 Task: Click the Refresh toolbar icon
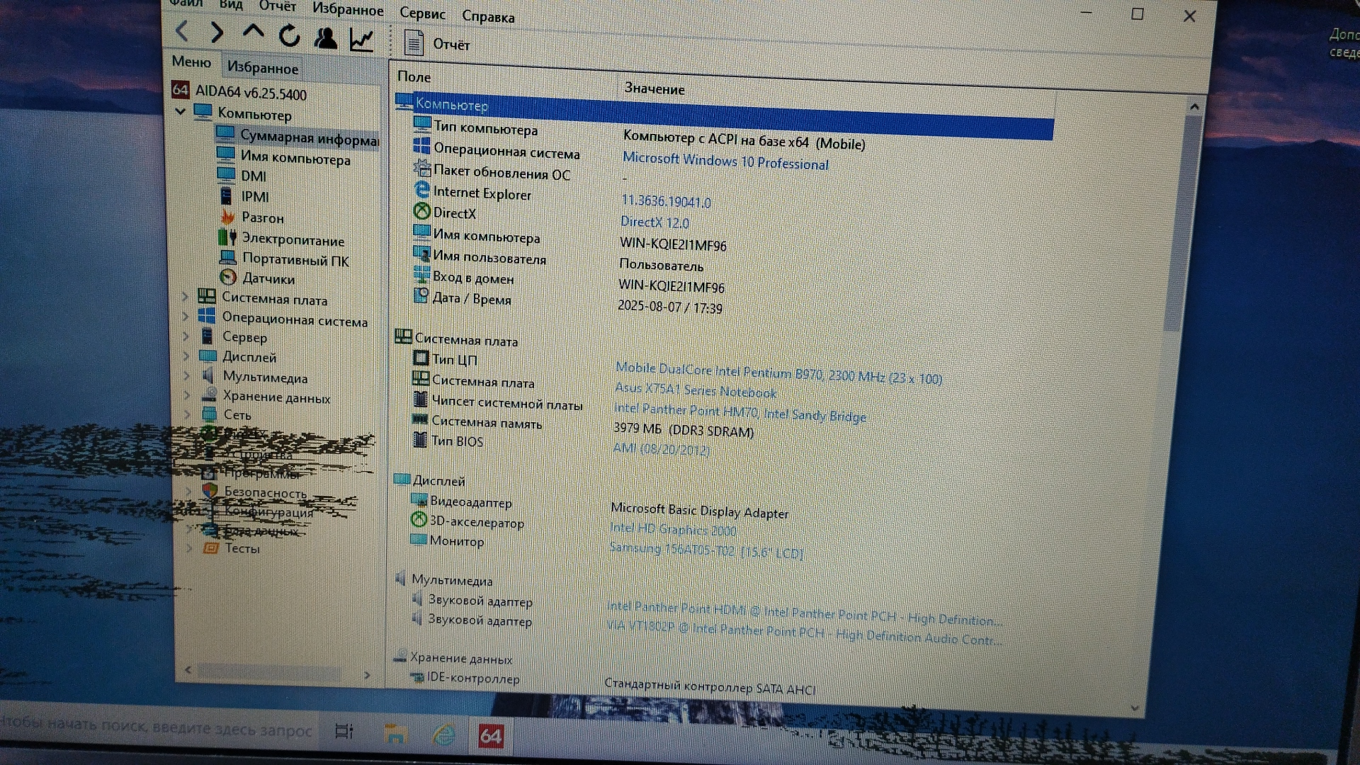pyautogui.click(x=289, y=35)
